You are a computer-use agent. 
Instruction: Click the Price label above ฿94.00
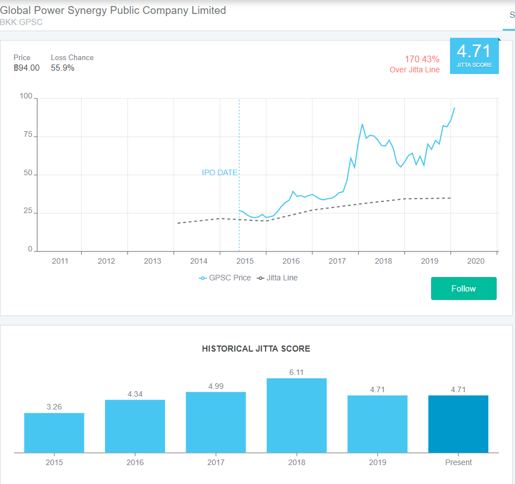point(22,57)
